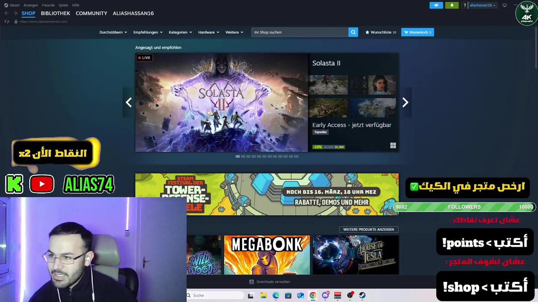Select the store URL address text
The image size is (538, 302).
[x=43, y=21]
